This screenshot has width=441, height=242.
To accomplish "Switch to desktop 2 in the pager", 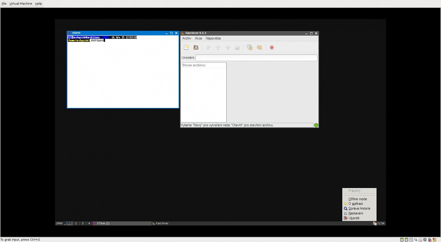I will [76, 223].
